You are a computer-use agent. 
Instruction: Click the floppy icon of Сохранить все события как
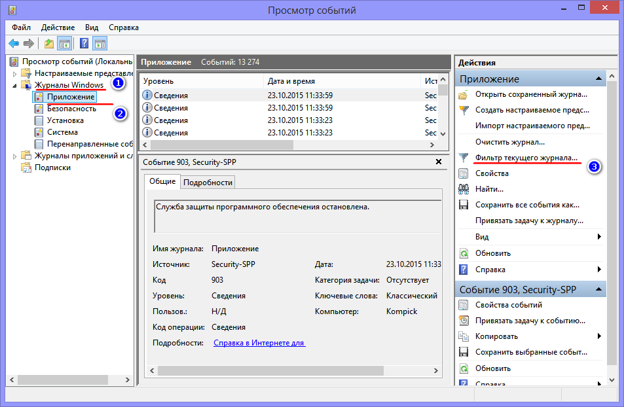[463, 205]
